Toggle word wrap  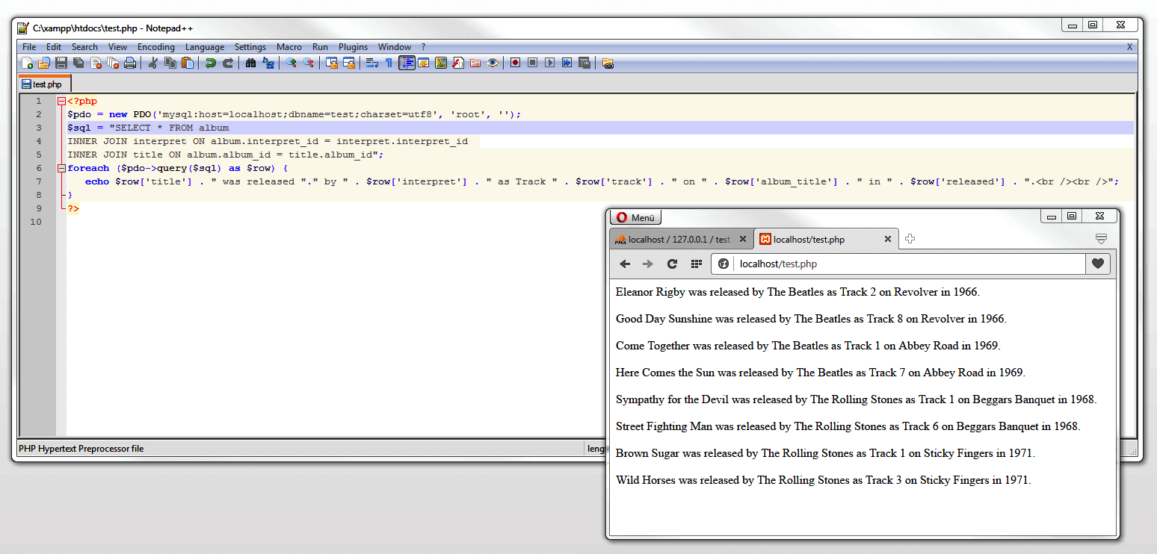pos(372,63)
